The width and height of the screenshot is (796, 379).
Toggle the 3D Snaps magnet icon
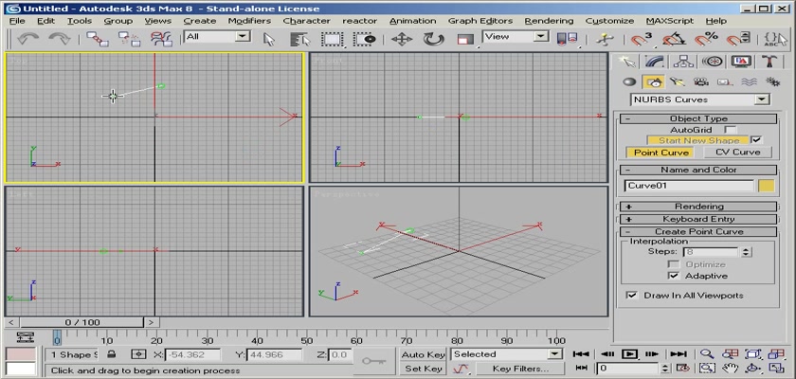pos(642,39)
